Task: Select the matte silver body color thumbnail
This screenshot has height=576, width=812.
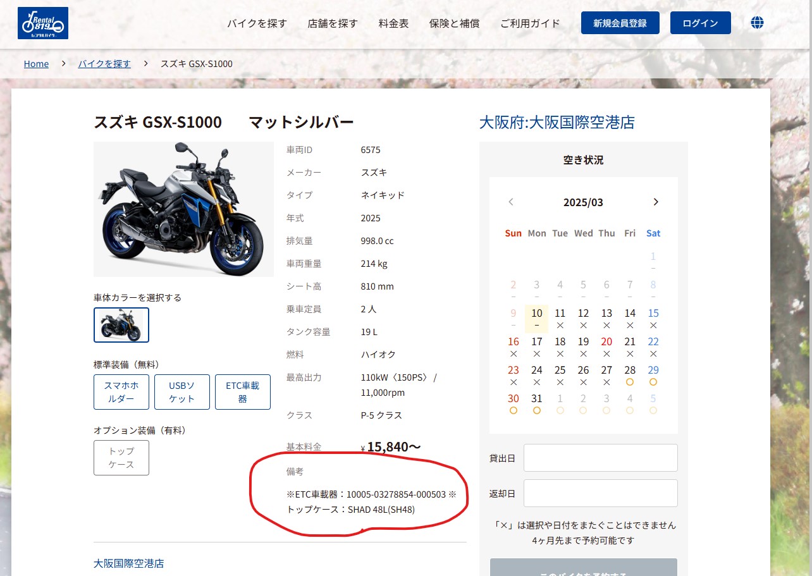Action: (121, 325)
